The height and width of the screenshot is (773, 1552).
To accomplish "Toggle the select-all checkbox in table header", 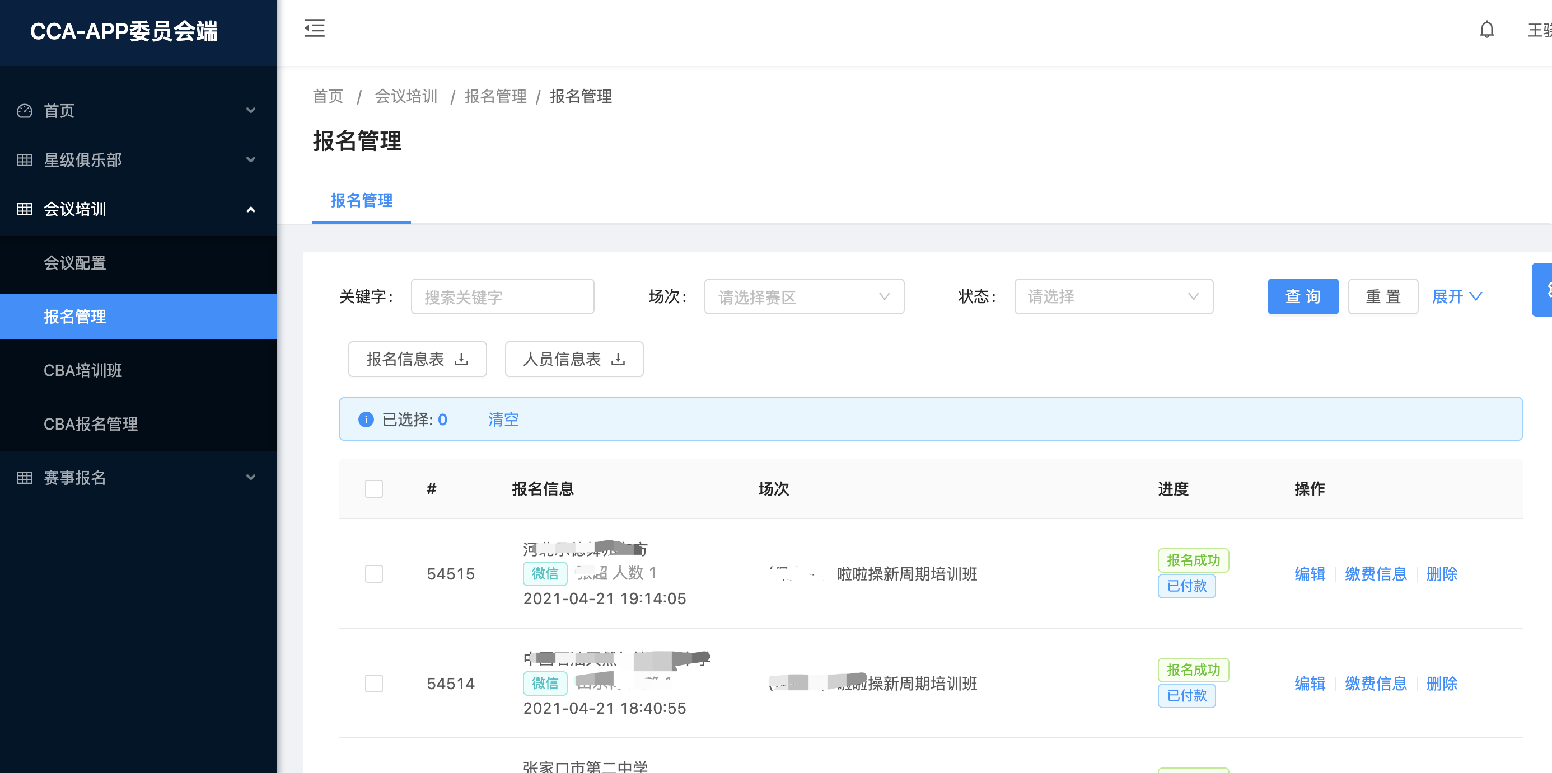I will 374,489.
